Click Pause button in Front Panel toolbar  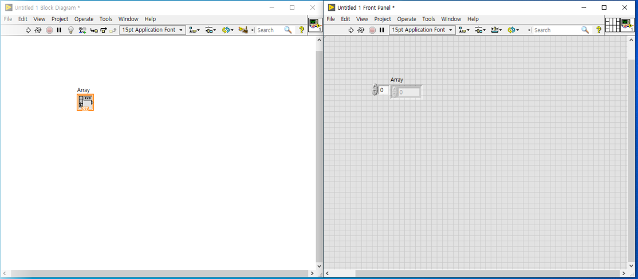click(x=381, y=30)
